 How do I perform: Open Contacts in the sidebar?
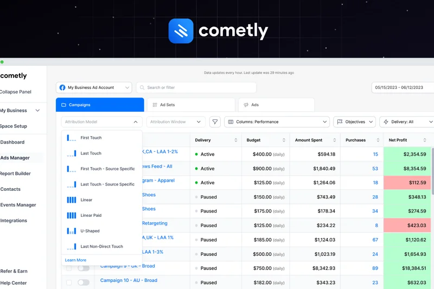tap(10, 189)
